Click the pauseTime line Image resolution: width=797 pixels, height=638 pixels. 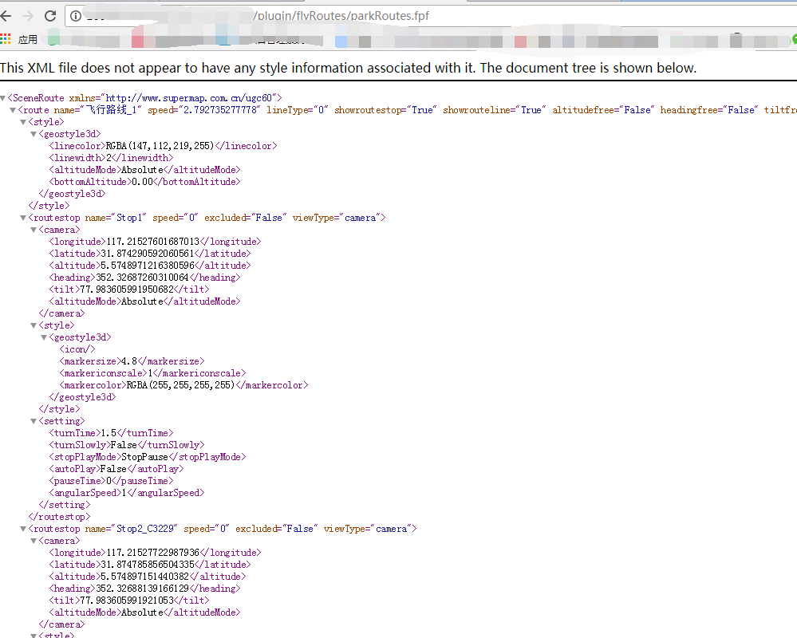click(112, 481)
